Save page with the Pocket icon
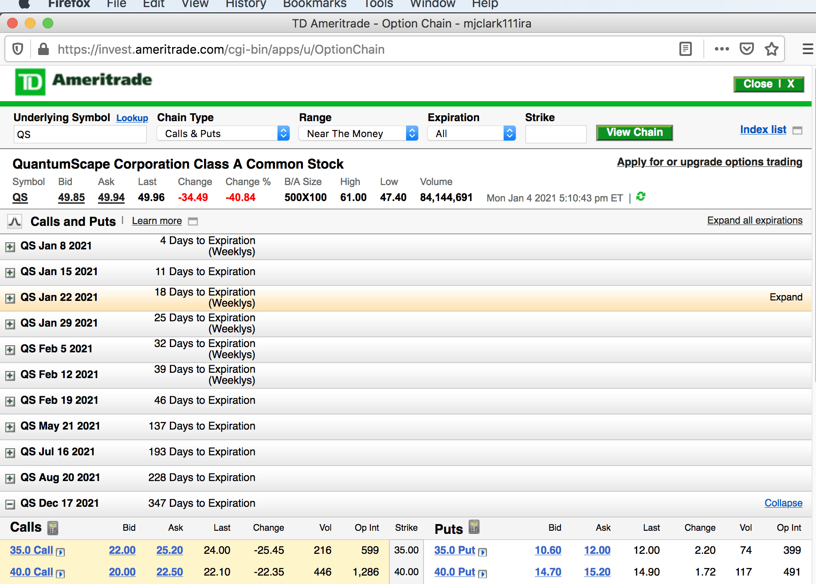This screenshot has height=584, width=816. tap(747, 49)
